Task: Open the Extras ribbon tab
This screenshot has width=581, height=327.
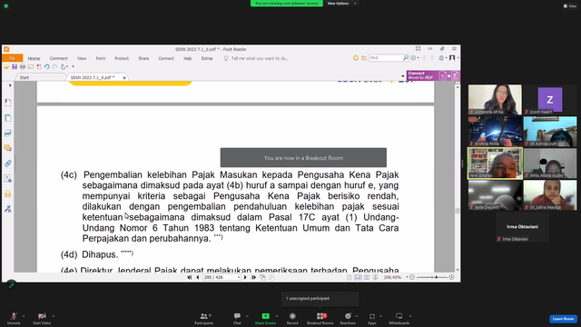Action: click(x=207, y=58)
